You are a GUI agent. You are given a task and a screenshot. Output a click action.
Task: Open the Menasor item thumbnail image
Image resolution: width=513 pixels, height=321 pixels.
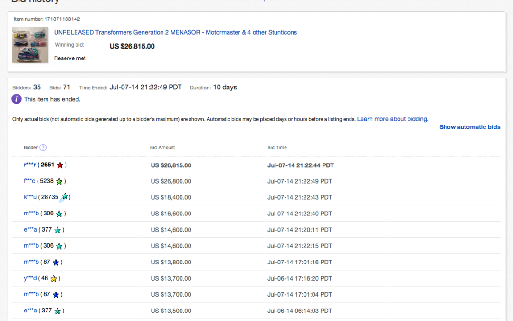click(30, 45)
